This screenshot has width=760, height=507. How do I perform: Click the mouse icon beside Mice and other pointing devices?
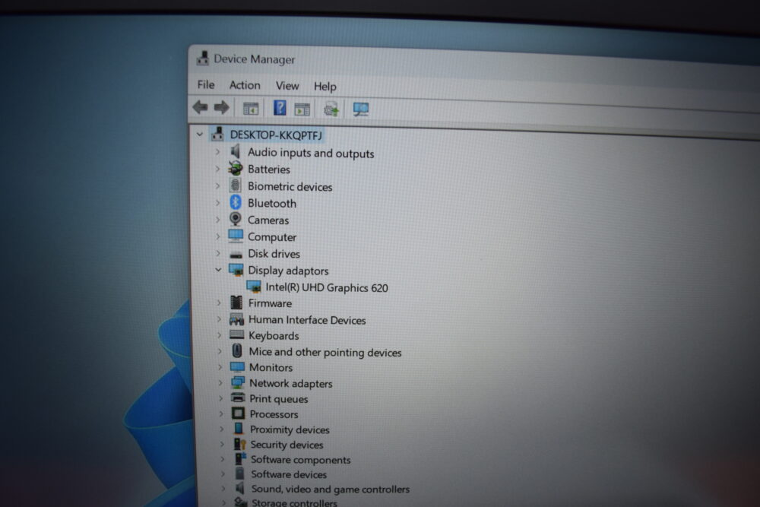click(237, 350)
